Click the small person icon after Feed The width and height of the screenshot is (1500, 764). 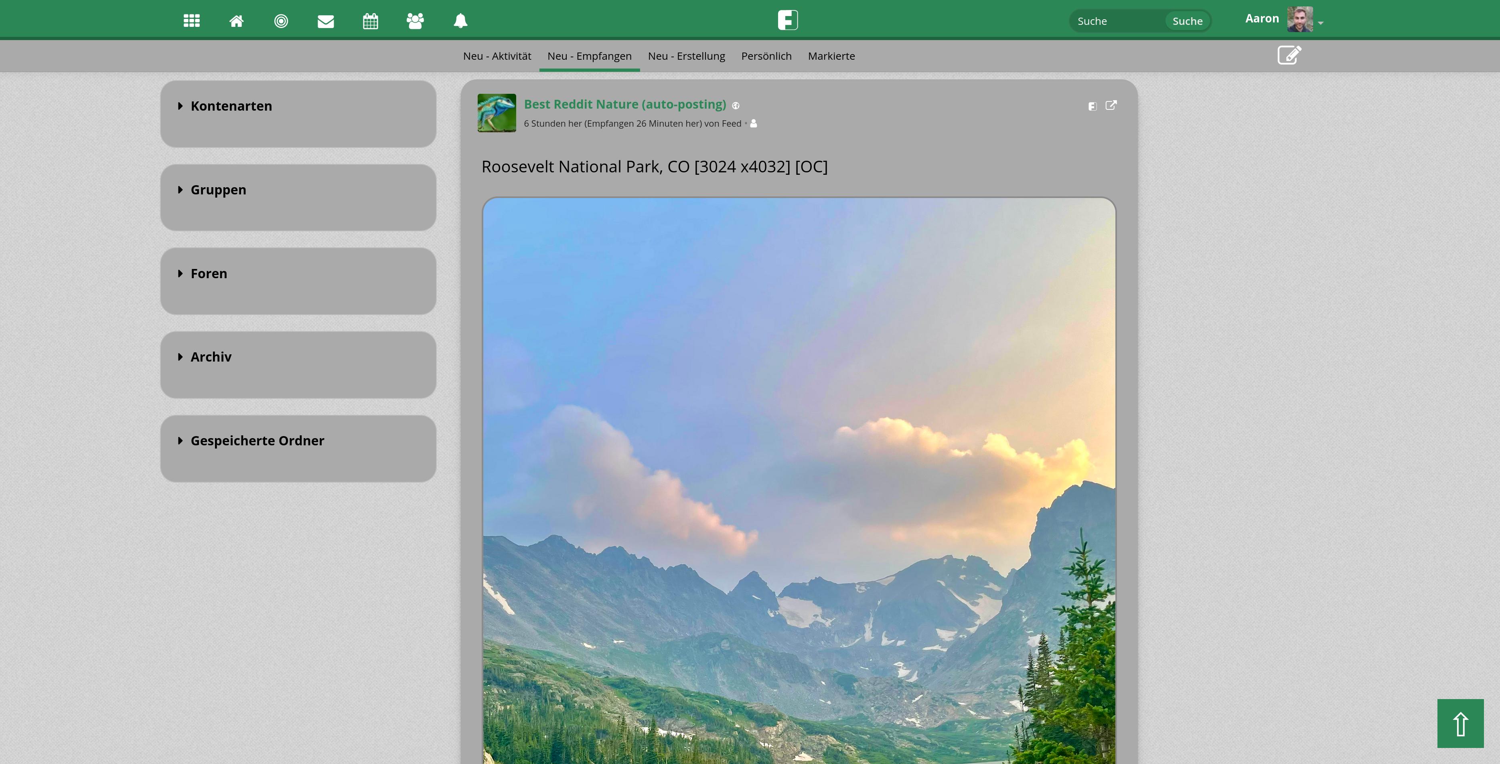click(754, 123)
